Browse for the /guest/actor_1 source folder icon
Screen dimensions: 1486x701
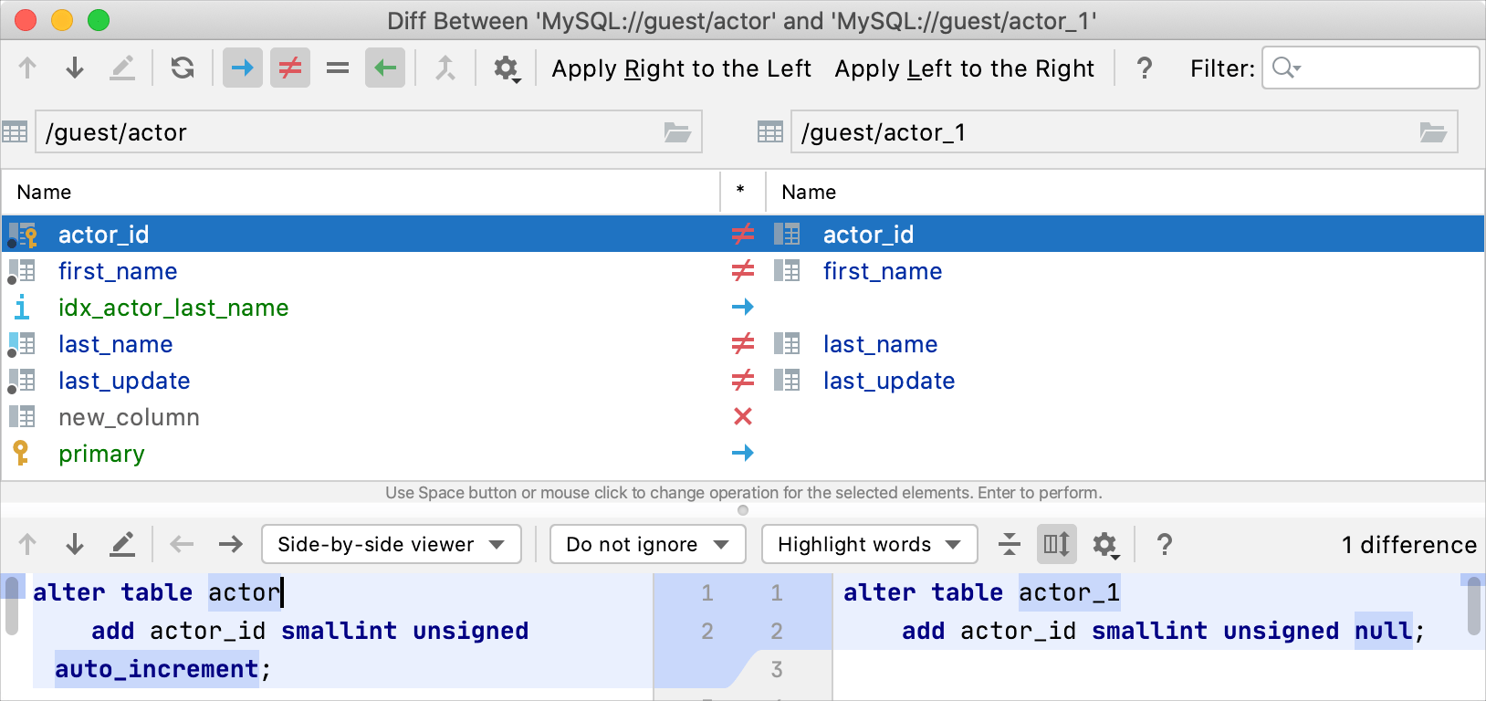click(x=1433, y=133)
